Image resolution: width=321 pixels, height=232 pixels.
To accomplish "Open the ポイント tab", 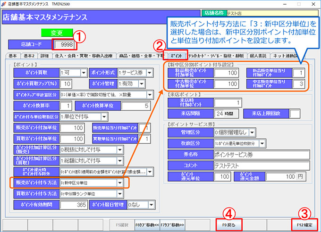I will (176, 56).
